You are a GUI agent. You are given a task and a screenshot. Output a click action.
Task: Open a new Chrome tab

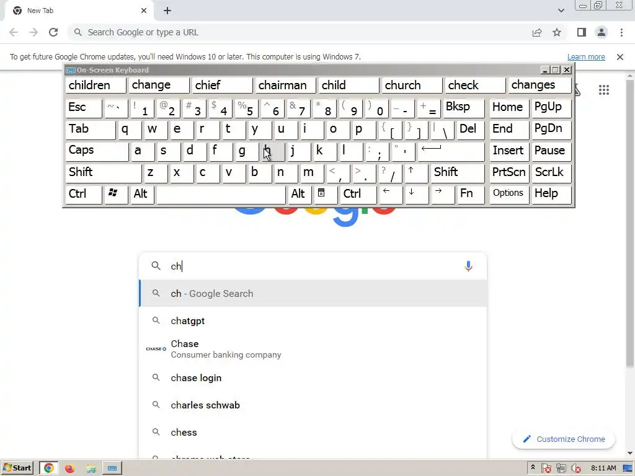[167, 11]
